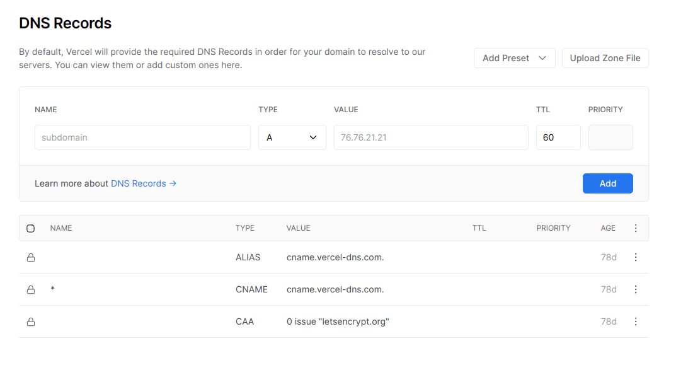
Task: Toggle the select-all checkbox in the table header
Action: click(x=31, y=228)
